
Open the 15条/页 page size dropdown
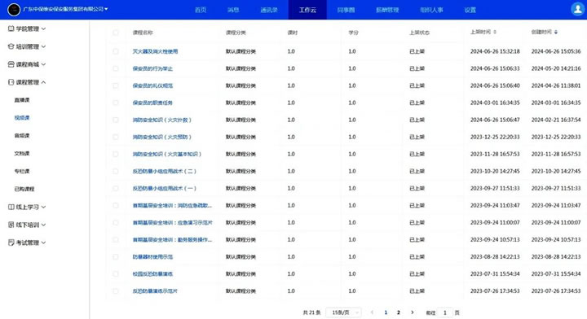(343, 312)
